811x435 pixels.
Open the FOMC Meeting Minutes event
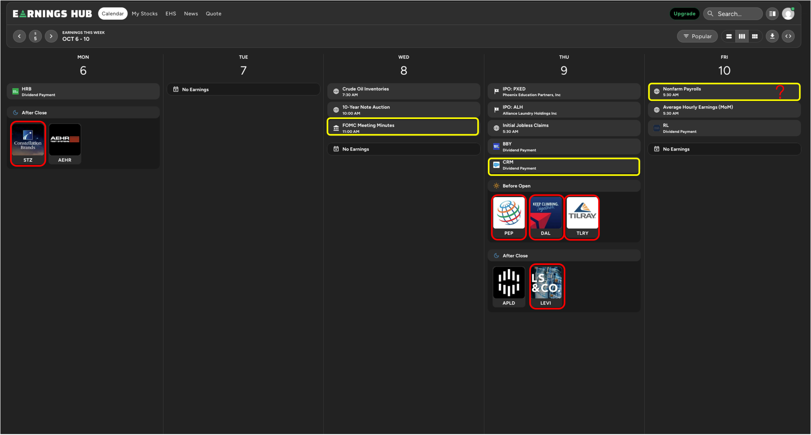[403, 127]
